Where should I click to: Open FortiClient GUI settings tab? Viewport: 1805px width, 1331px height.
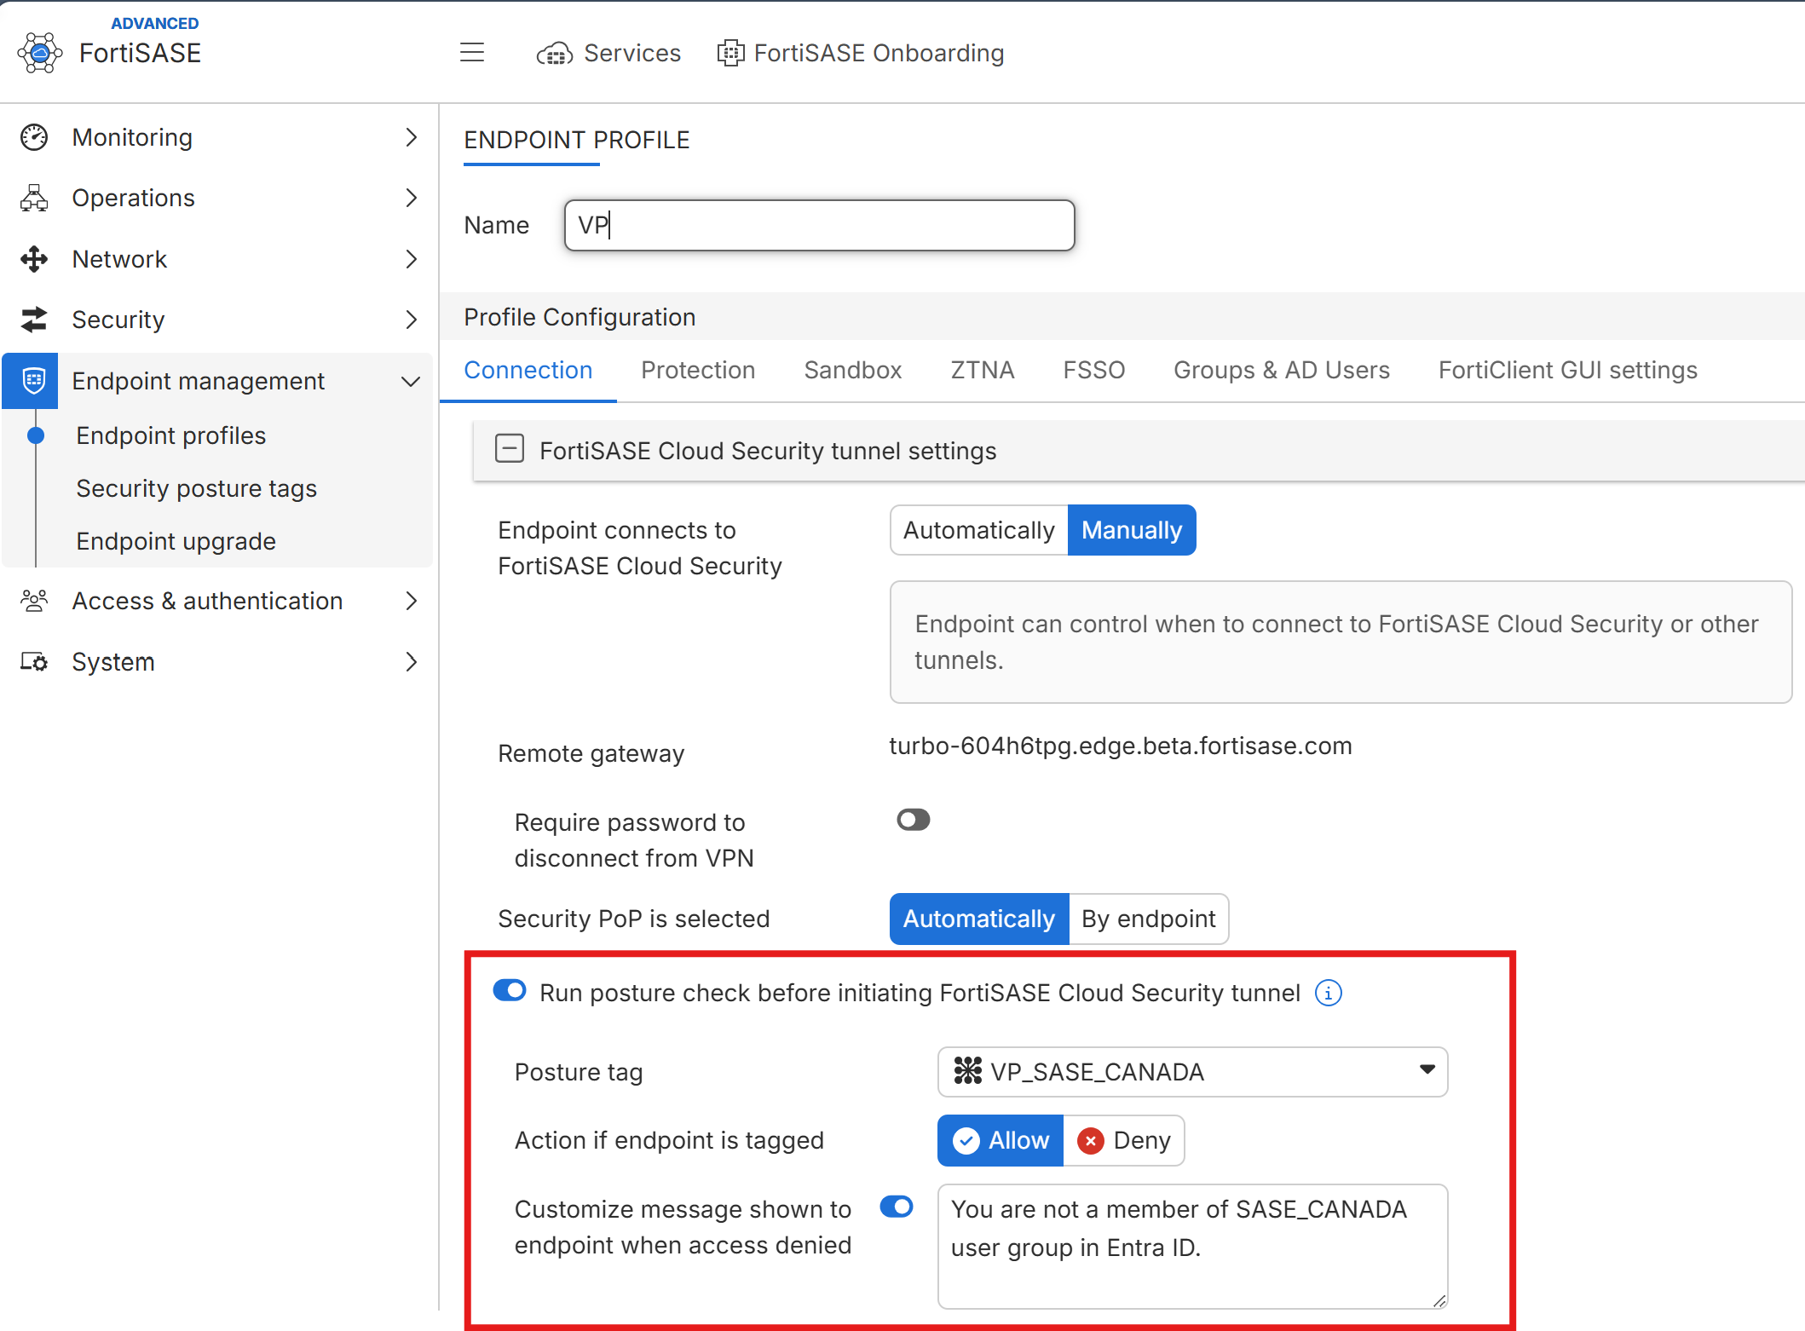[x=1567, y=370]
